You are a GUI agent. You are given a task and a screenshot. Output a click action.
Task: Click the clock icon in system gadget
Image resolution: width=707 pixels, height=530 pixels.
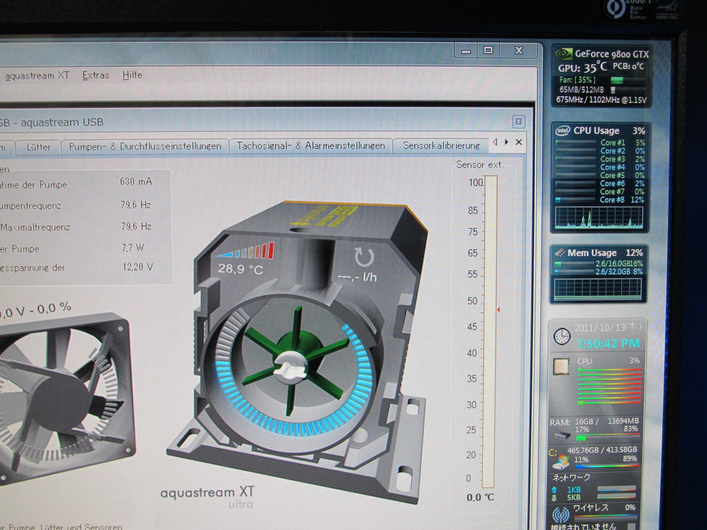pyautogui.click(x=562, y=337)
